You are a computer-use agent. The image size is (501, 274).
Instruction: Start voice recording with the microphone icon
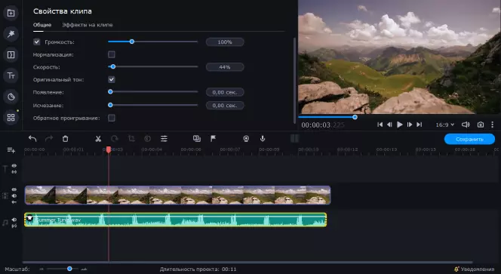[263, 138]
